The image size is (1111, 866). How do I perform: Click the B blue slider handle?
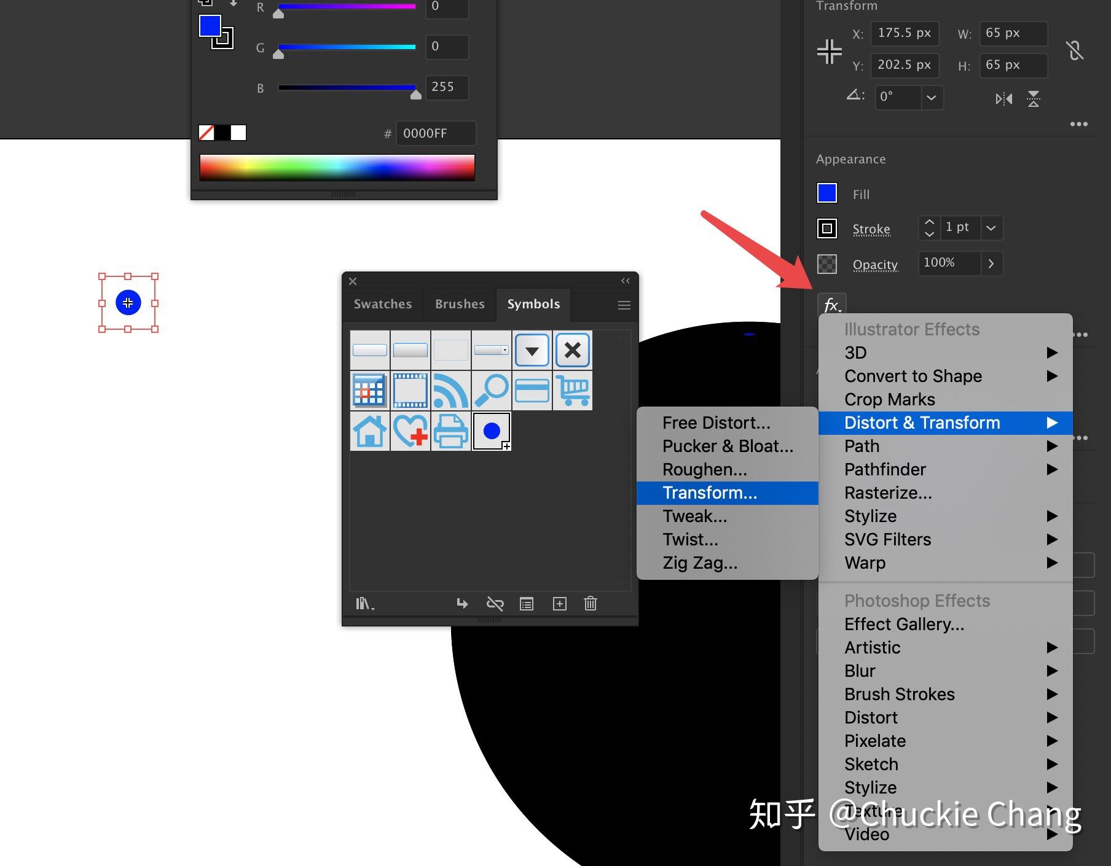(x=416, y=95)
